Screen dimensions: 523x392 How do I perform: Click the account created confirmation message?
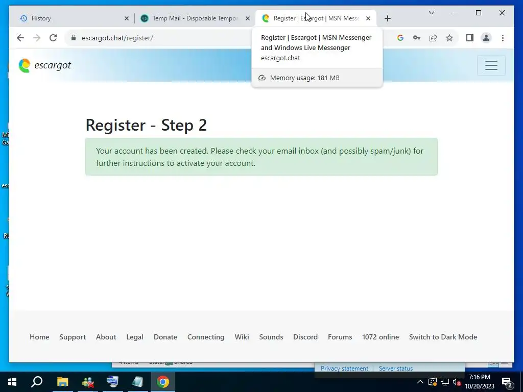click(261, 157)
